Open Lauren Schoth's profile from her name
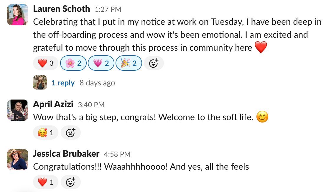Image resolution: width=326 pixels, height=192 pixels. [x=61, y=9]
